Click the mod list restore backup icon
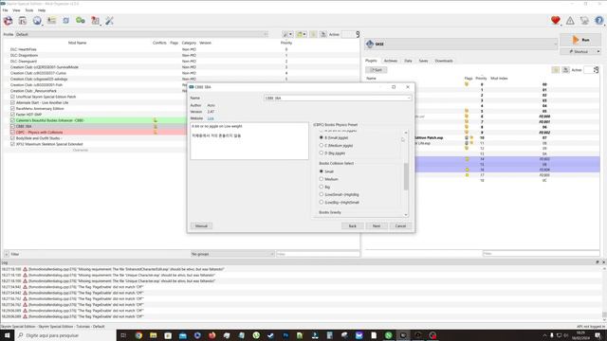 (x=313, y=34)
